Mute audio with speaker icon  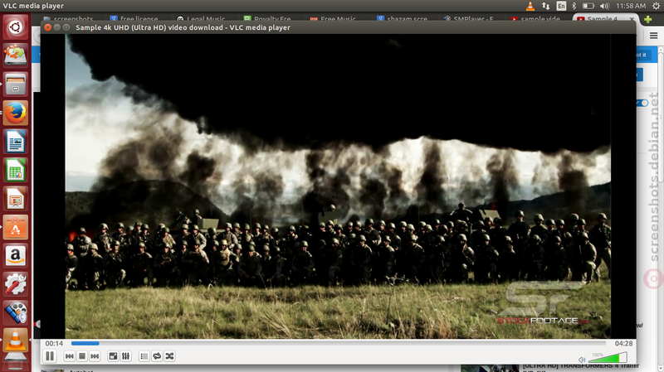tap(582, 360)
